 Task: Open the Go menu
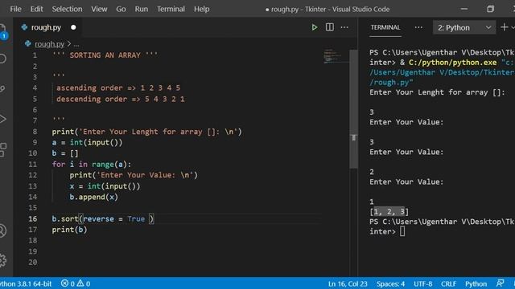pyautogui.click(x=121, y=9)
